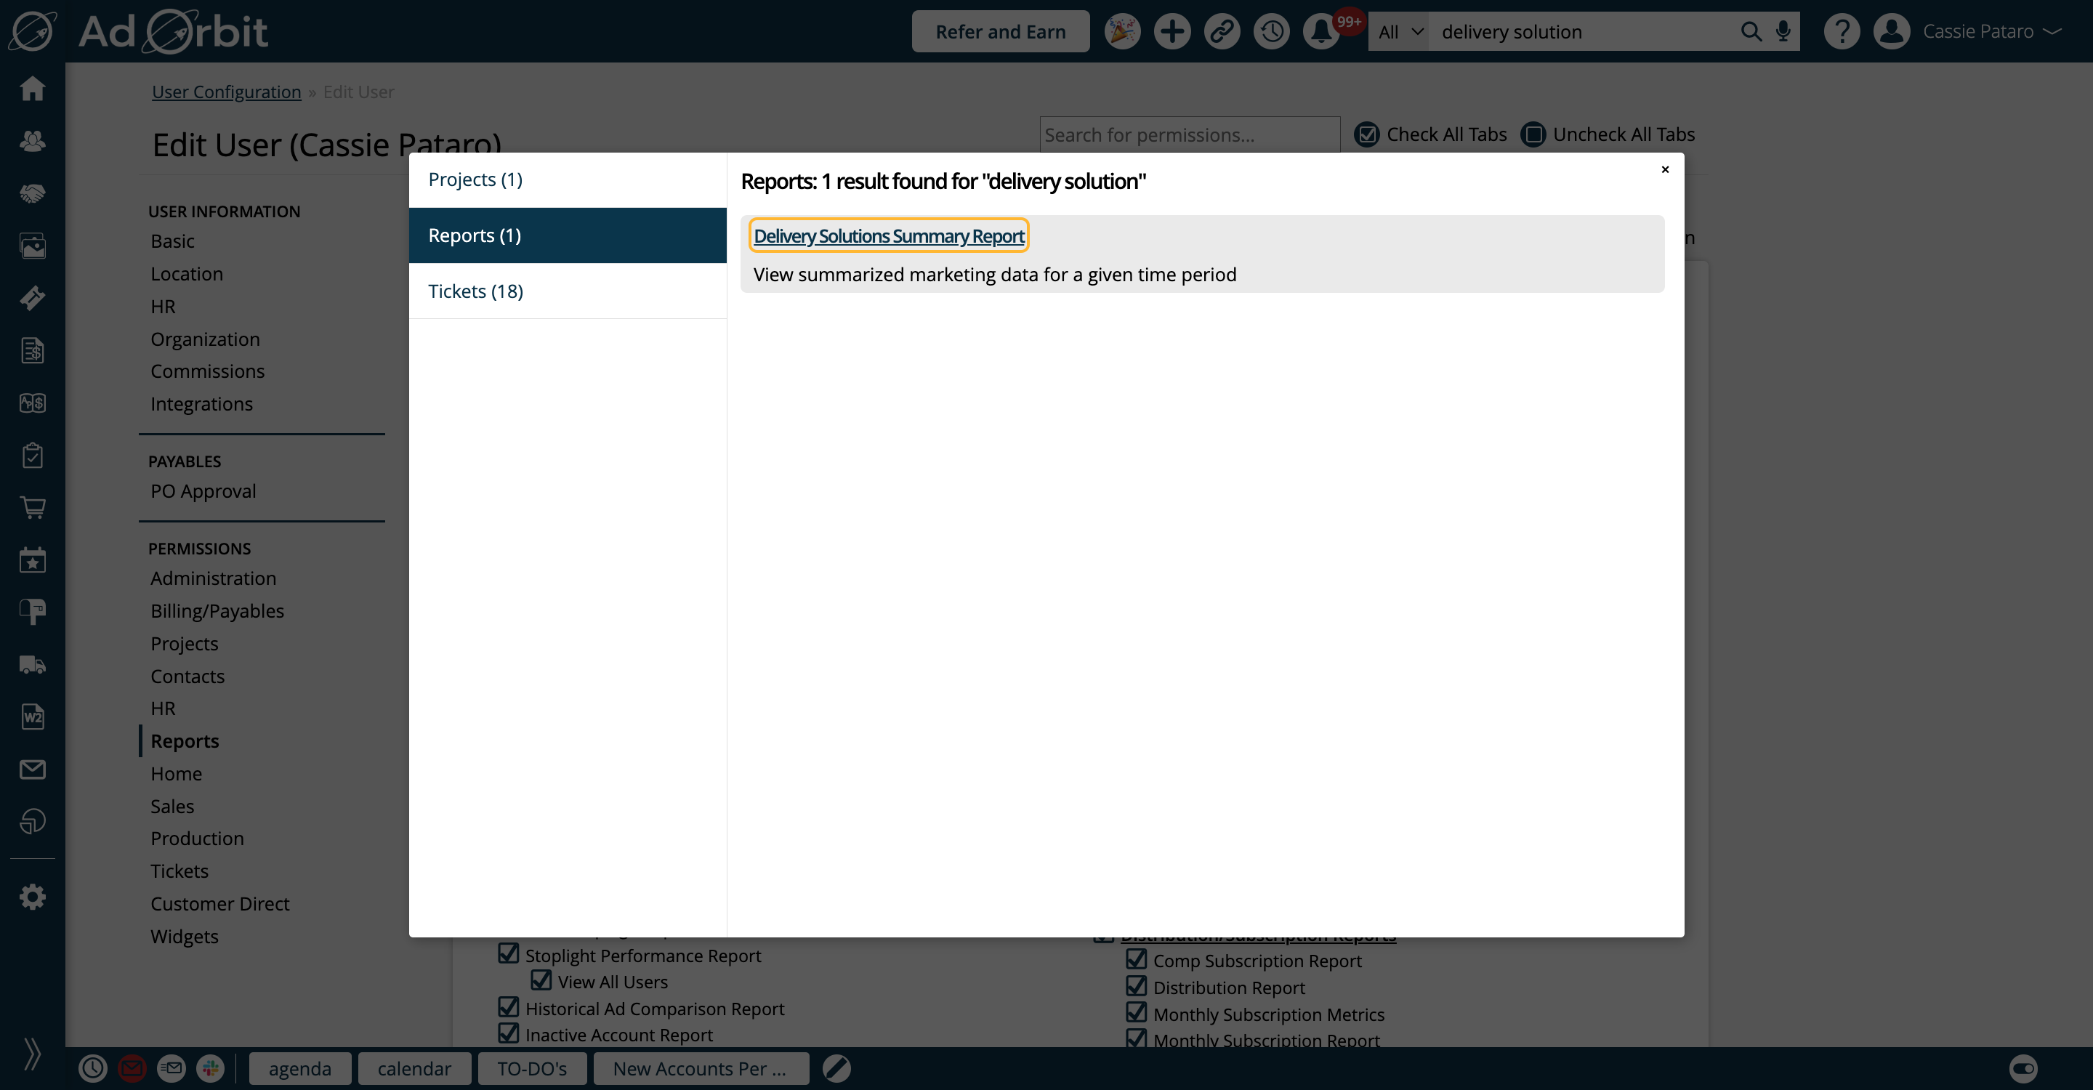Open the mailbox icon in sidebar

[33, 613]
